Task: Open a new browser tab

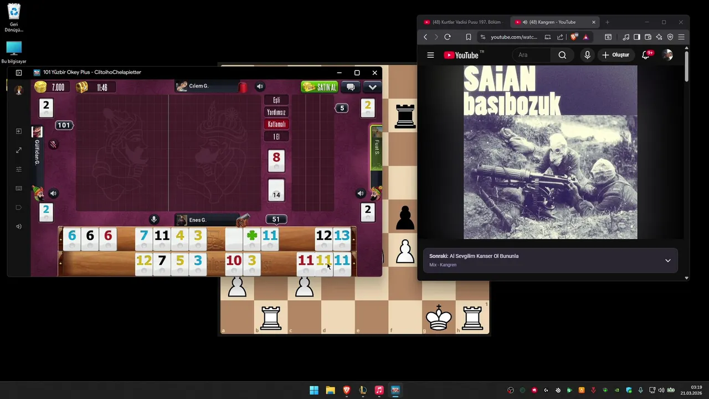Action: pos(607,22)
